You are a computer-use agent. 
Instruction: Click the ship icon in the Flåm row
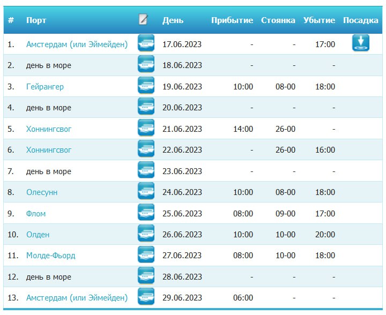click(146, 213)
